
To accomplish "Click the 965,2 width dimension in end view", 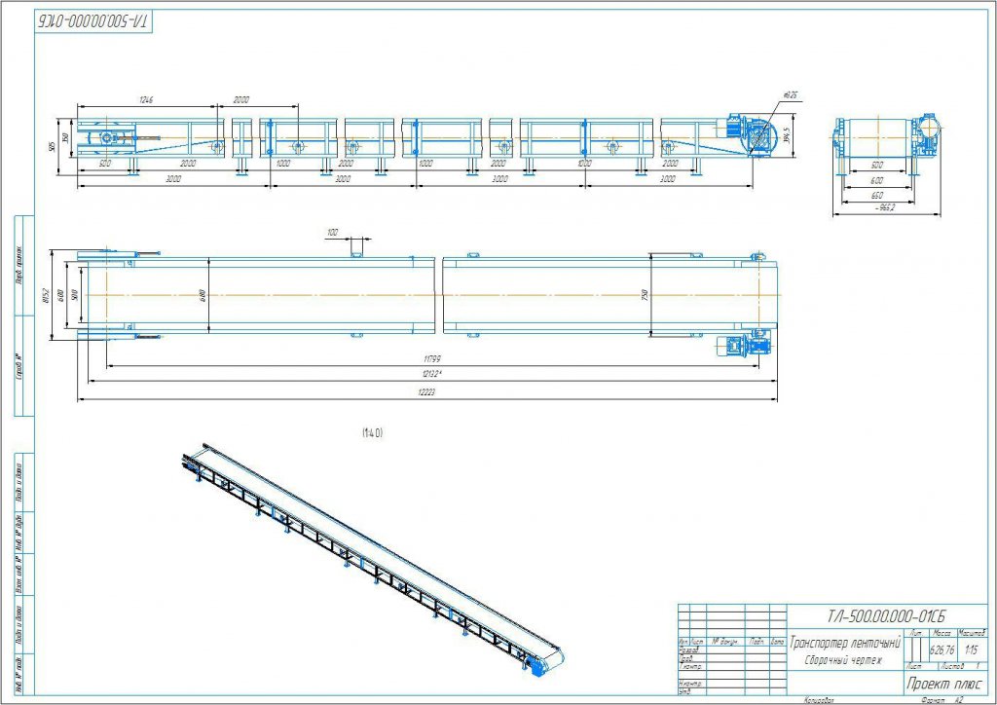I will 883,207.
